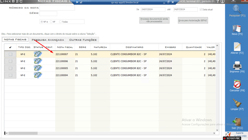Click the right arrow of horizontal scrollbar
This screenshot has width=248, height=140.
coord(214,133)
